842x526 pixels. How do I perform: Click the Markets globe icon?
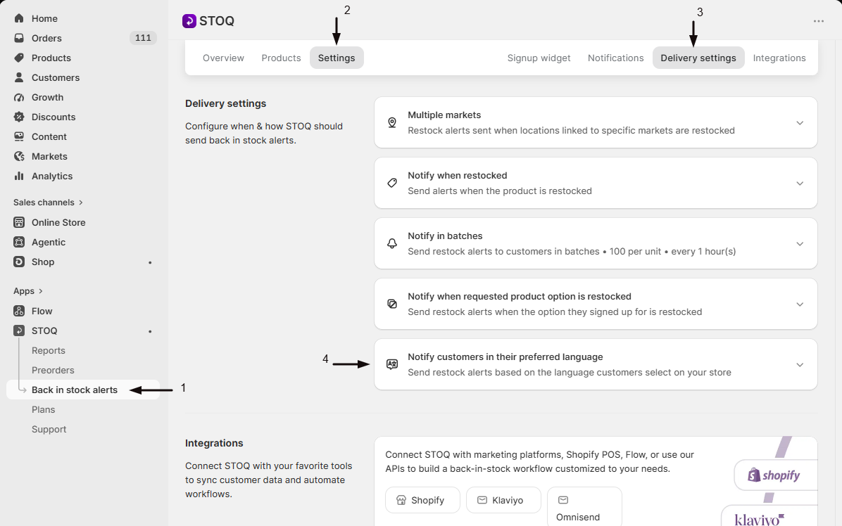19,156
